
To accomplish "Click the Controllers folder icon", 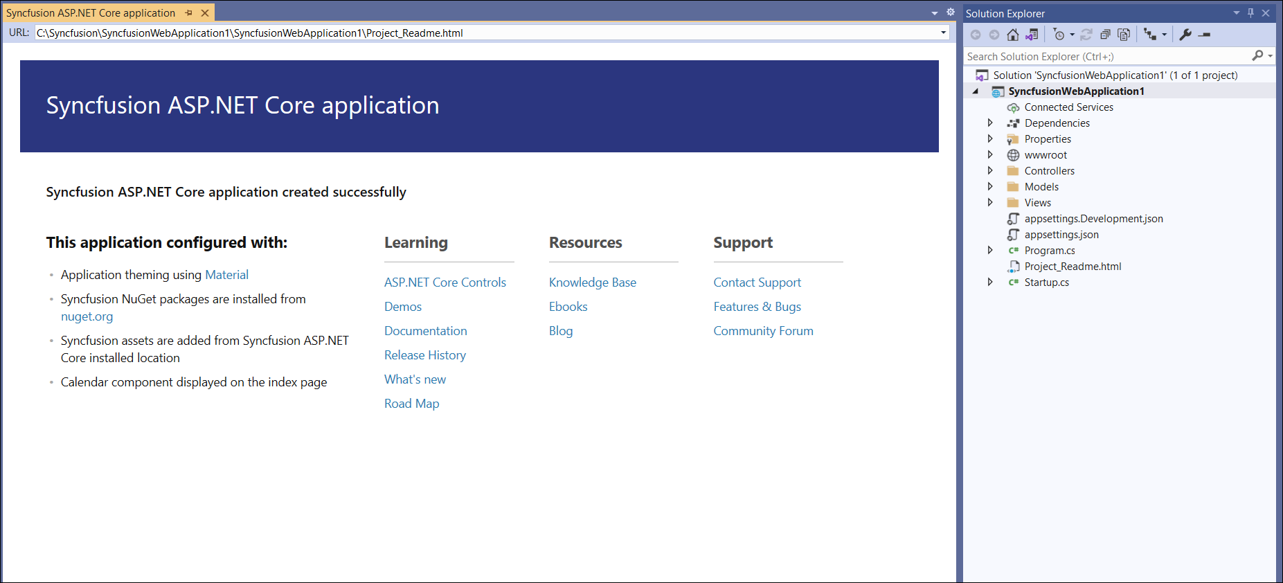I will click(x=1013, y=171).
